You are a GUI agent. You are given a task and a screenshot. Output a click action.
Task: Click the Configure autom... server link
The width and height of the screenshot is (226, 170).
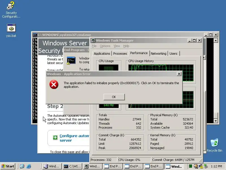tap(74, 138)
